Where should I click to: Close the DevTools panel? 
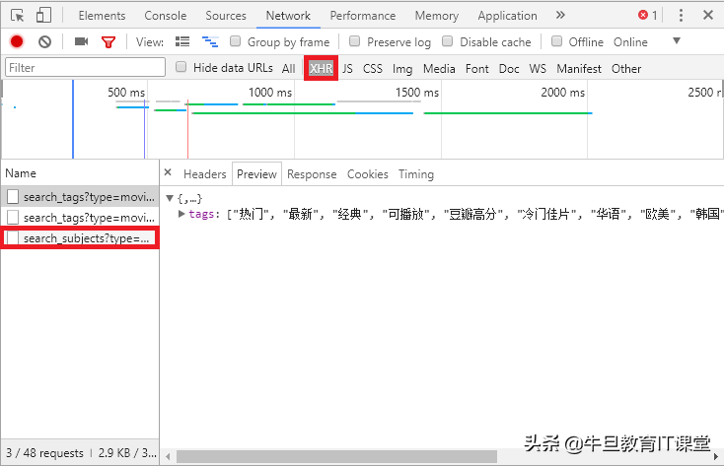point(708,15)
